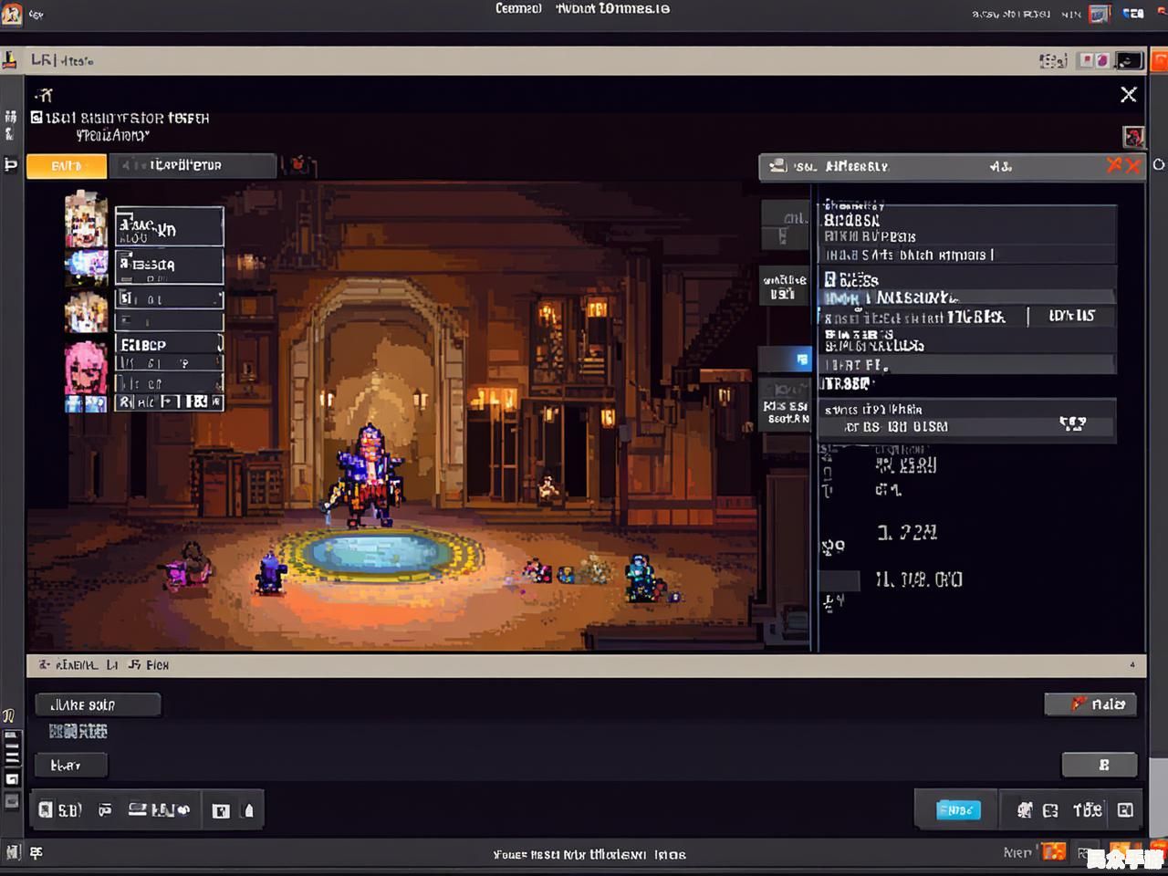This screenshot has width=1168, height=876.
Task: Click the small blue square icon left of the list panel
Action: coord(802,360)
